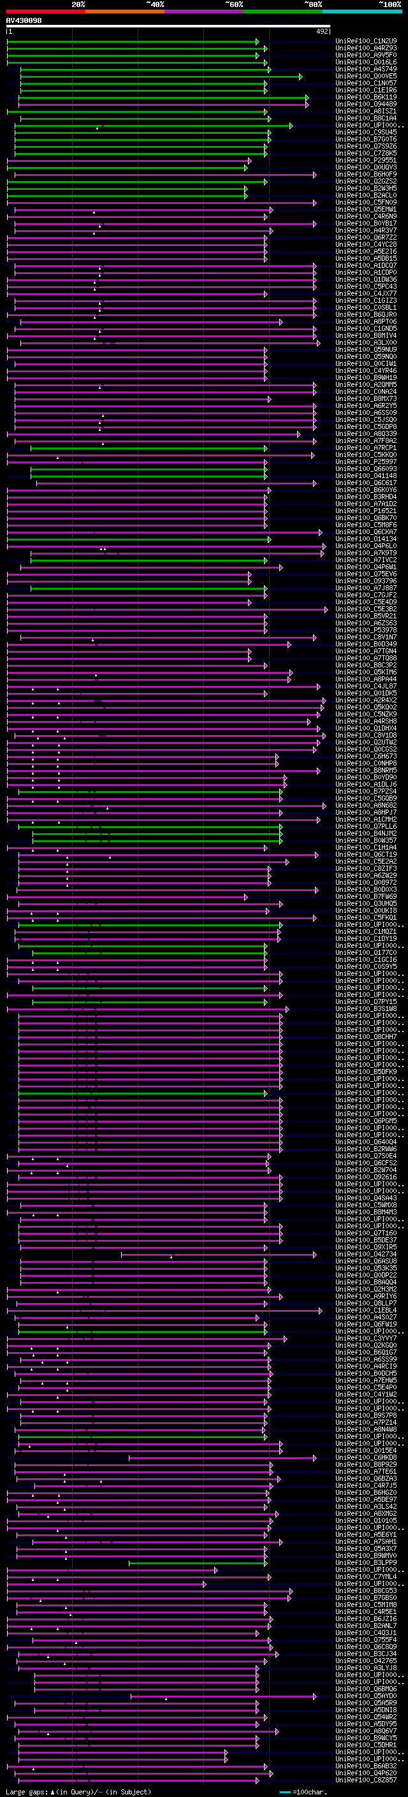
Task: Select hit label UniRef100_B6K119
Action: click(x=366, y=97)
